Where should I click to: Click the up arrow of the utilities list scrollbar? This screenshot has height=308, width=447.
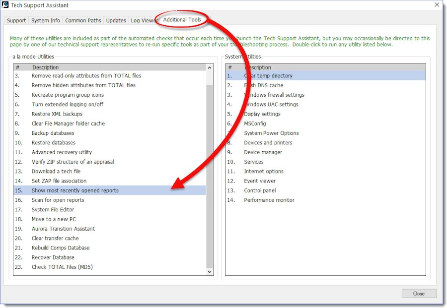[210, 68]
